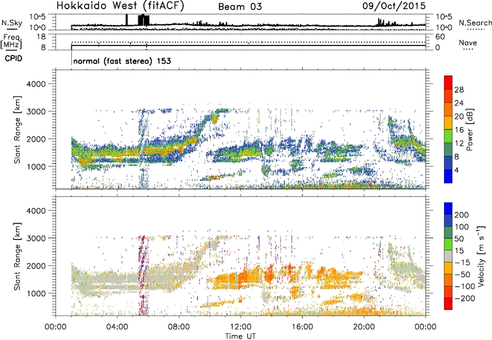Click '4000' tick on power plot axis
This screenshot has width=492, height=340.
(36, 84)
